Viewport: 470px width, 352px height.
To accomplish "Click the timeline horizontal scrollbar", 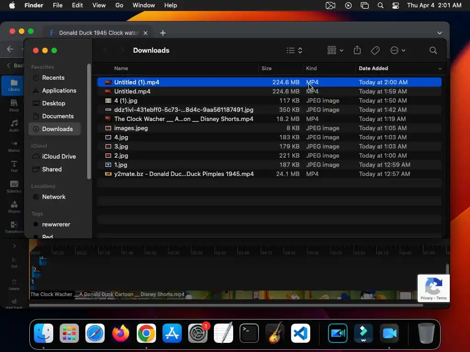I will (226, 305).
